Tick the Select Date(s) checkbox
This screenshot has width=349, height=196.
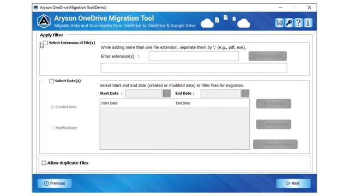51,81
